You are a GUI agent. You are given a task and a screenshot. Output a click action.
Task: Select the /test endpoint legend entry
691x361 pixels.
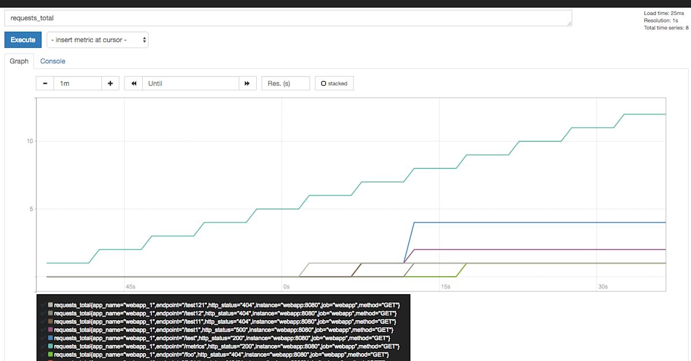pos(222,338)
